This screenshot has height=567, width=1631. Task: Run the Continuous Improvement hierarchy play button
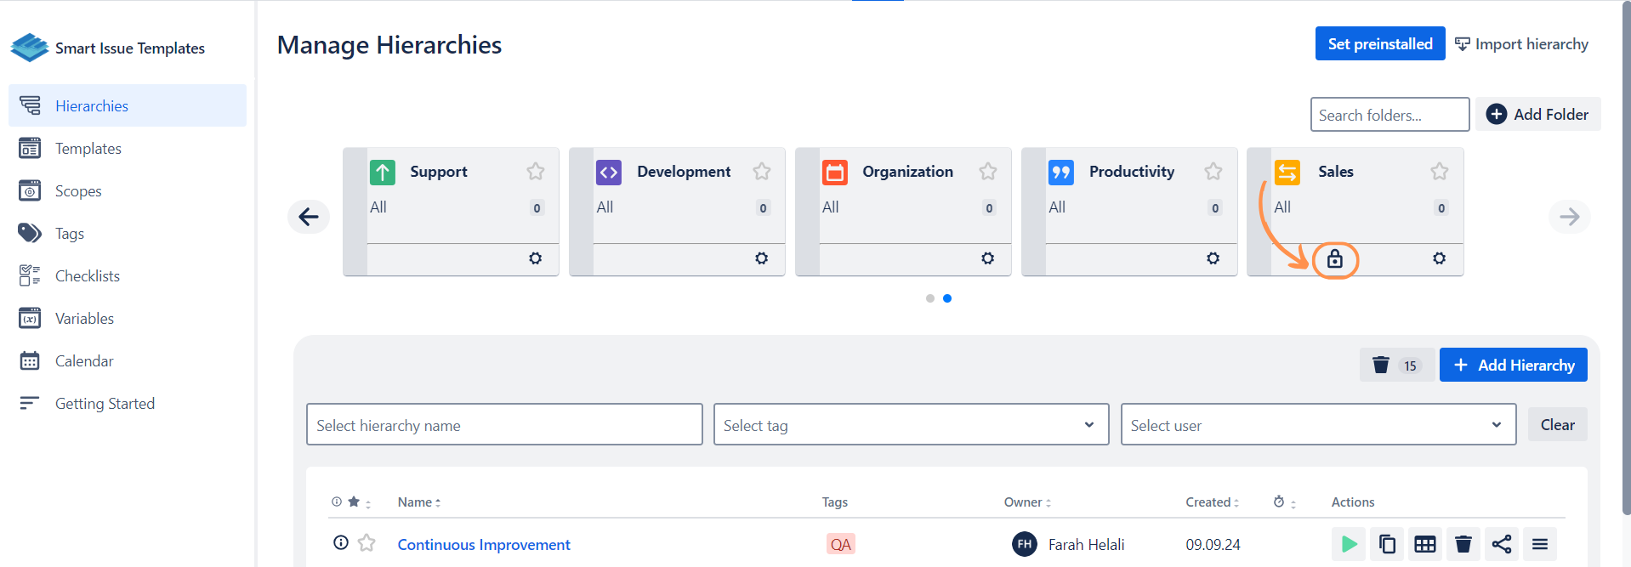pos(1348,544)
